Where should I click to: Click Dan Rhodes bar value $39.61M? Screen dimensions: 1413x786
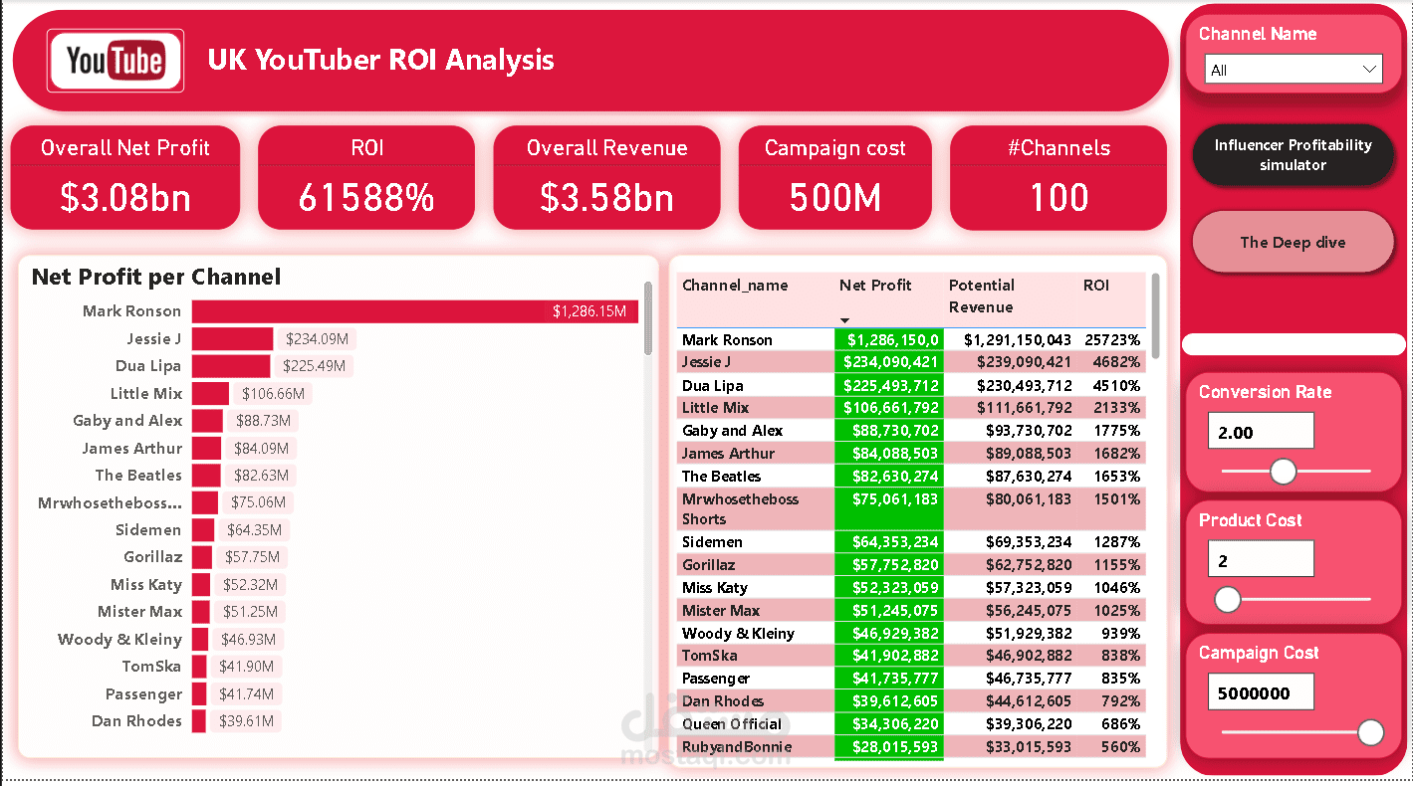245,721
